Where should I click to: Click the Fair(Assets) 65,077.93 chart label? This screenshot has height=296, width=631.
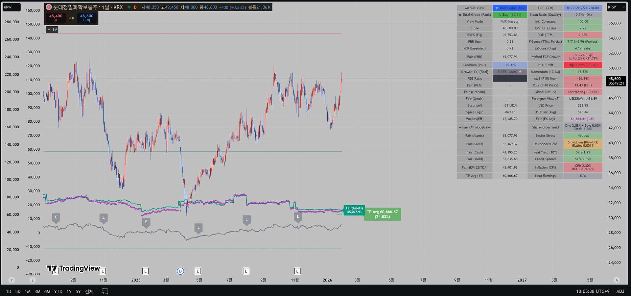(354, 210)
